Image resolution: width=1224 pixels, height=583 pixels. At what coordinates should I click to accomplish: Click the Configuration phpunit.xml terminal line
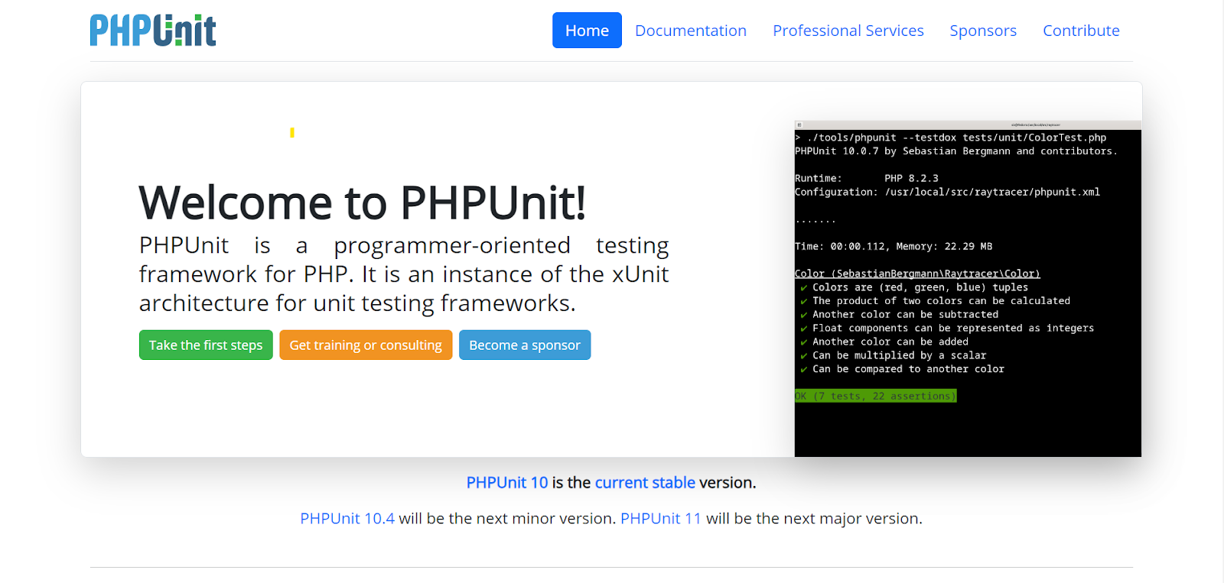[x=947, y=193]
